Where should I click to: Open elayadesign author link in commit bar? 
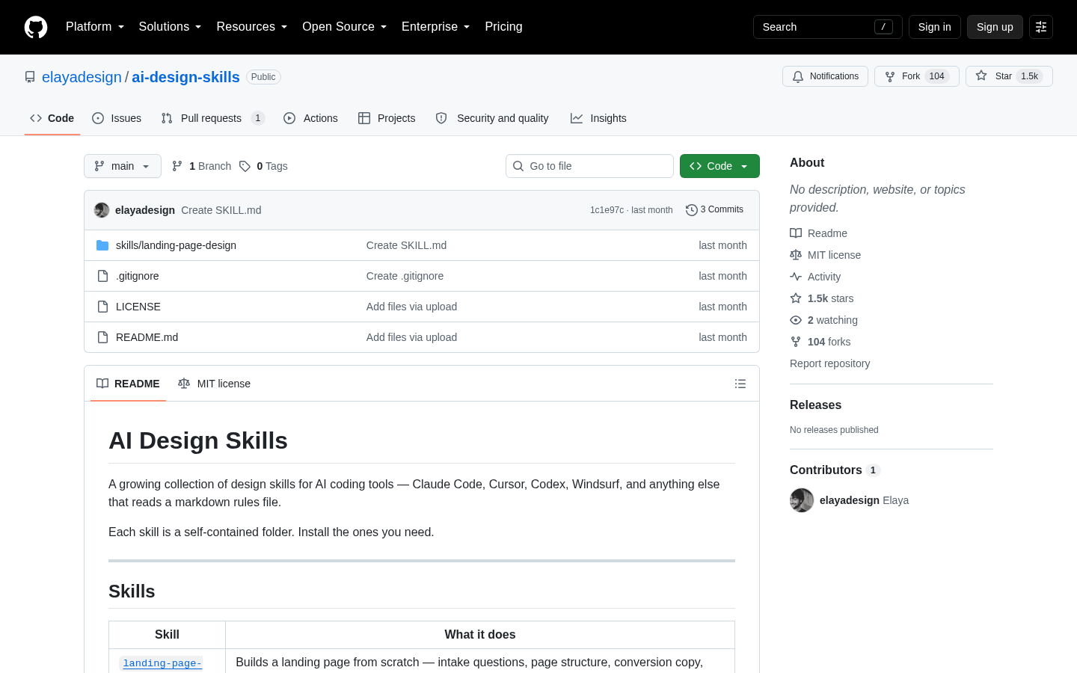(145, 210)
